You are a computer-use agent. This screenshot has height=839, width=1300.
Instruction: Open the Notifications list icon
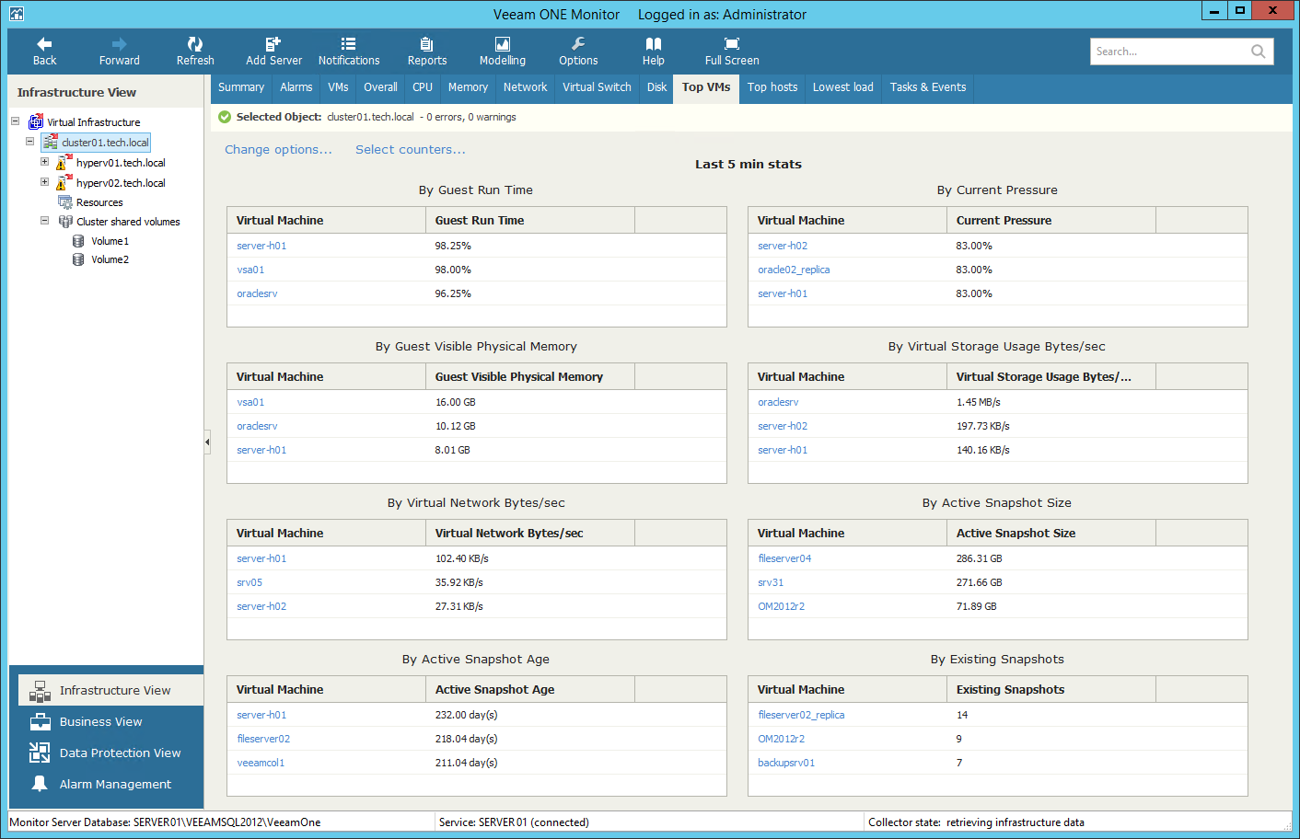(x=348, y=44)
